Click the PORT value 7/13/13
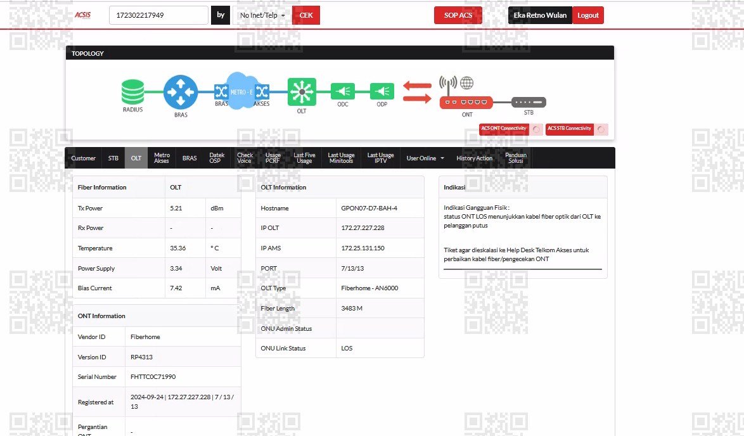 pos(352,269)
